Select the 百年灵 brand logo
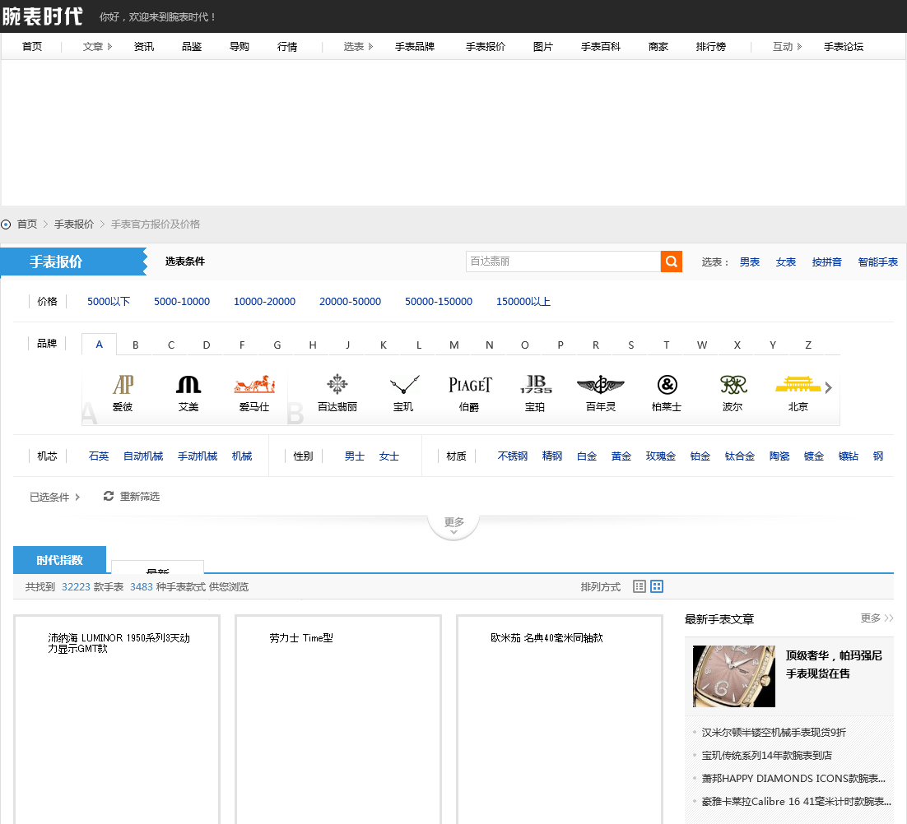This screenshot has height=824, width=907. 601,384
